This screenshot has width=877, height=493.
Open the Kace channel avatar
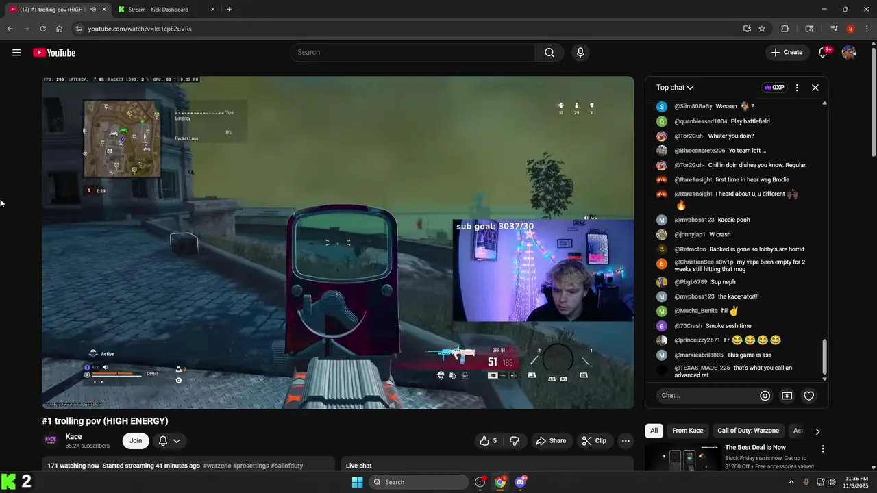click(51, 440)
